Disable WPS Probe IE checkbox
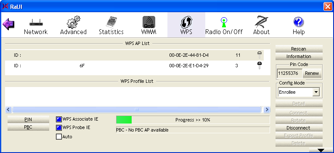The height and width of the screenshot is (153, 334). click(x=59, y=128)
